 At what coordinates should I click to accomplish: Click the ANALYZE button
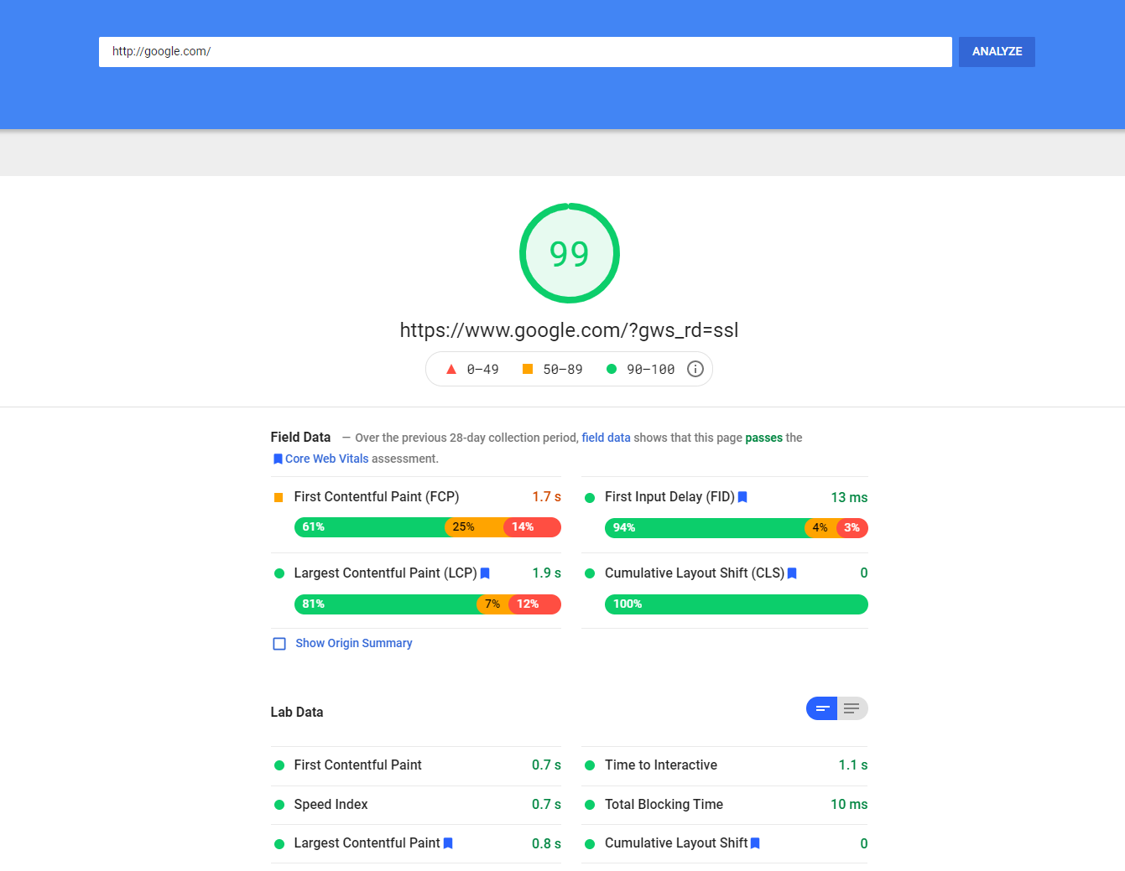pyautogui.click(x=997, y=52)
